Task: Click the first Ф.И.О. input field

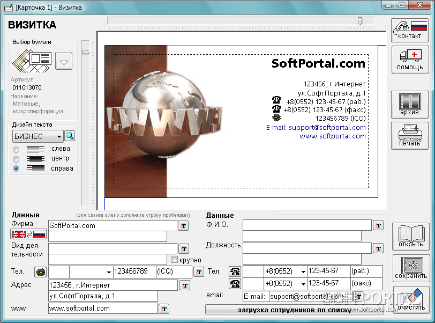Action: click(x=307, y=225)
